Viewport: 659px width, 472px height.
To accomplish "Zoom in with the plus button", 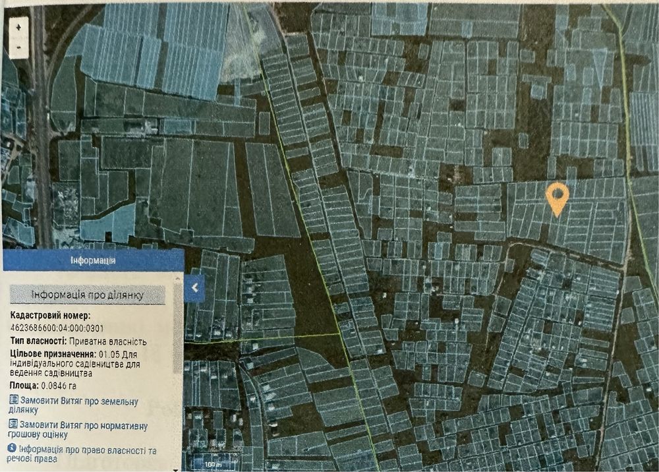I will pyautogui.click(x=18, y=28).
